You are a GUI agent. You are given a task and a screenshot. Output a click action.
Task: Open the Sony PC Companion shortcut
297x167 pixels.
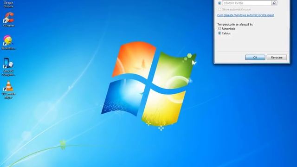coord(8,67)
